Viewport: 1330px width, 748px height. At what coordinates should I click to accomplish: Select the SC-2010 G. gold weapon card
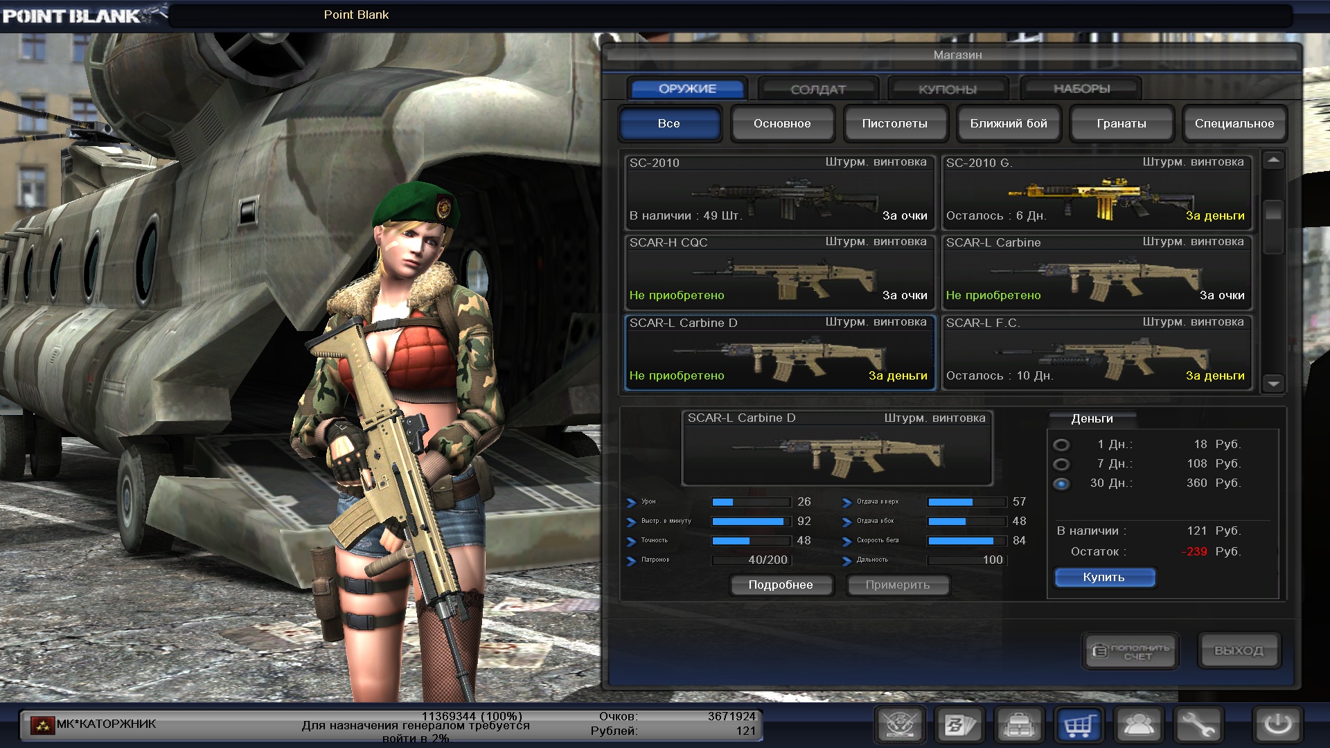coord(1097,193)
